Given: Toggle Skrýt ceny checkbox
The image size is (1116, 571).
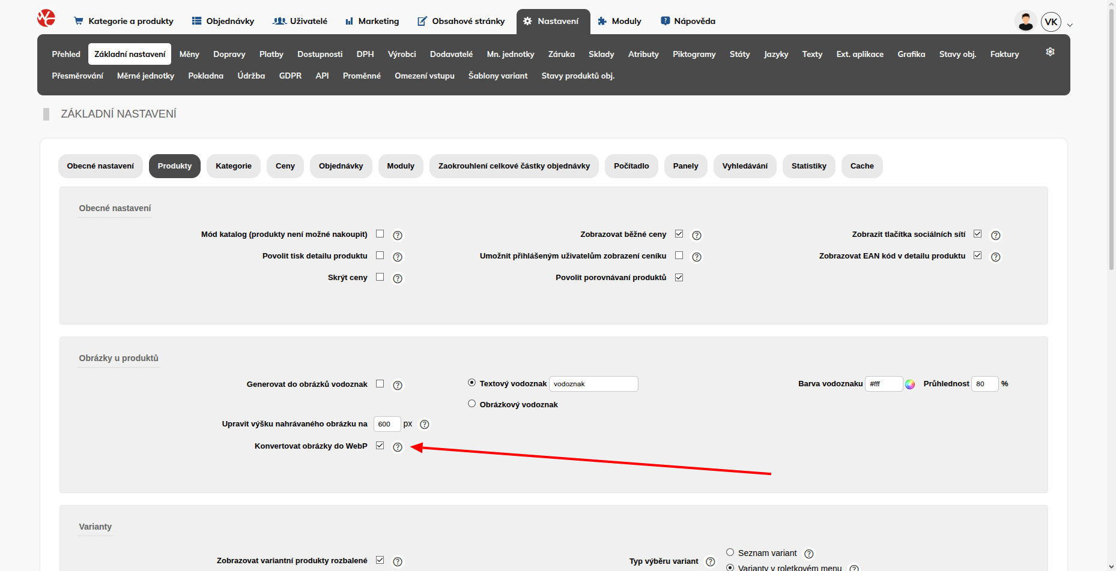Looking at the screenshot, I should tap(380, 277).
